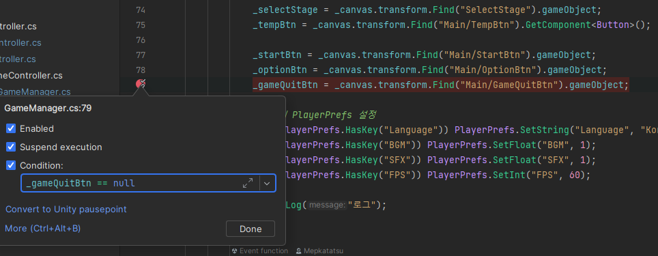This screenshot has width=658, height=256.
Task: Click Convert to Unity pausepoint link
Action: pos(66,209)
